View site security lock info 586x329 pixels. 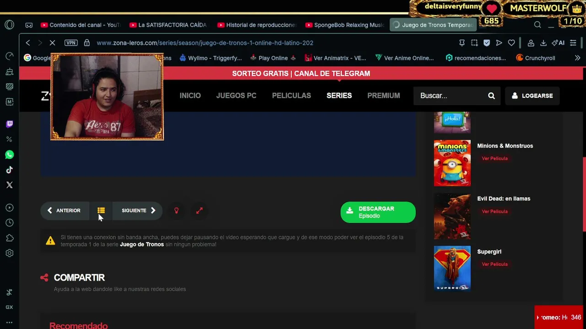[x=87, y=43]
